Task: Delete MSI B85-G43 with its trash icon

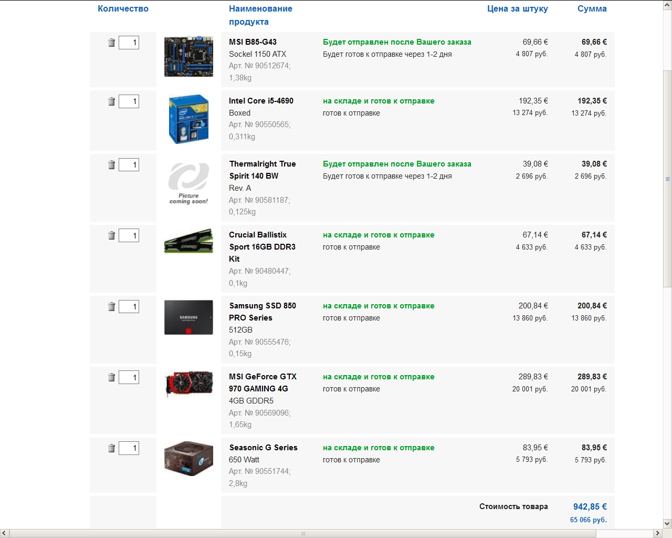Action: pyautogui.click(x=111, y=43)
